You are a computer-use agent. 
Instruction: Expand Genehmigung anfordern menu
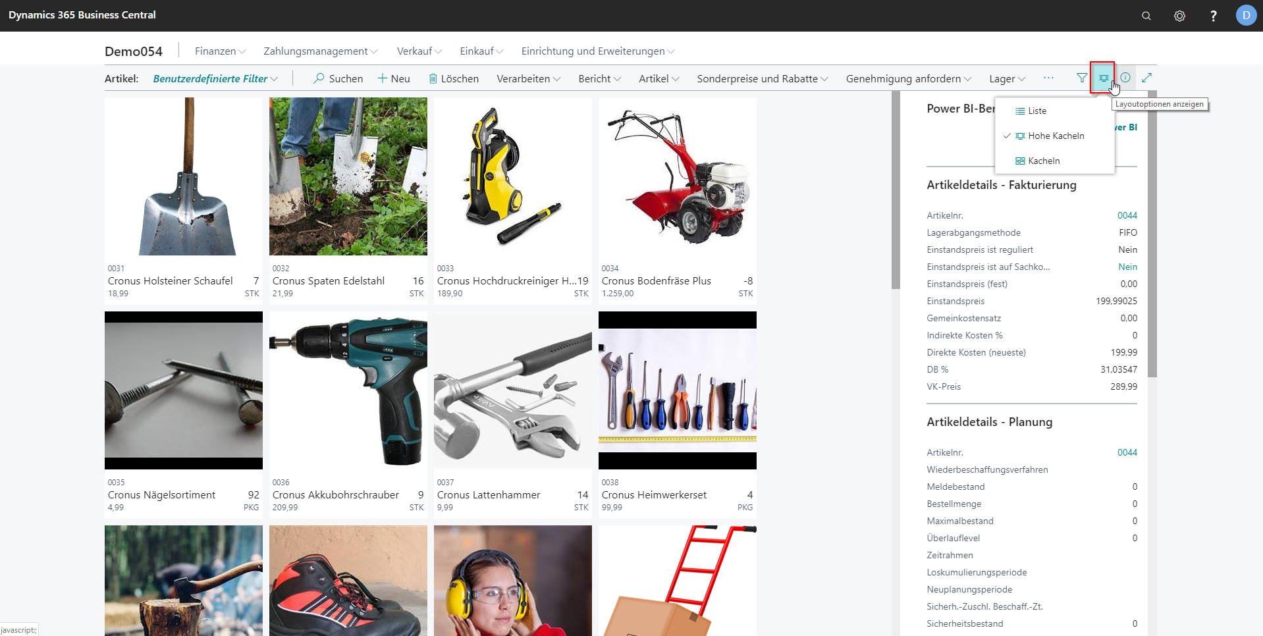[x=908, y=78]
